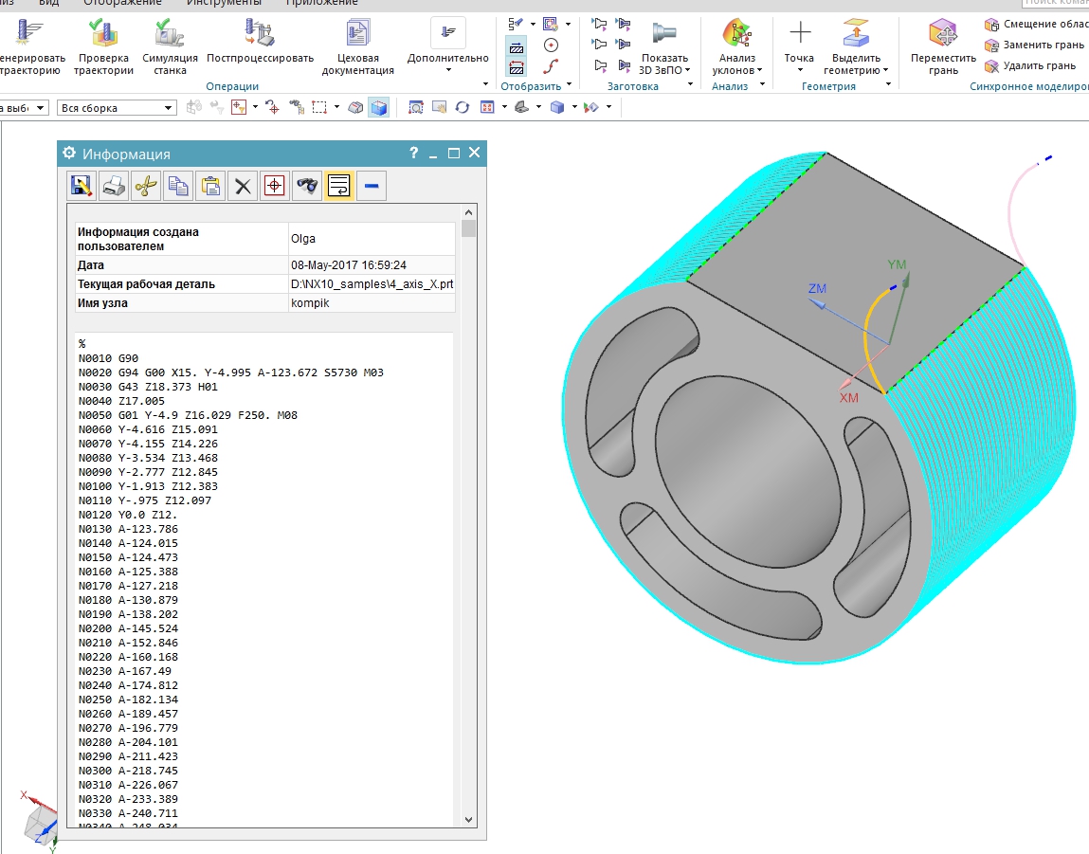The height and width of the screenshot is (854, 1089).
Task: Click the Cut scissors icon
Action: (145, 186)
